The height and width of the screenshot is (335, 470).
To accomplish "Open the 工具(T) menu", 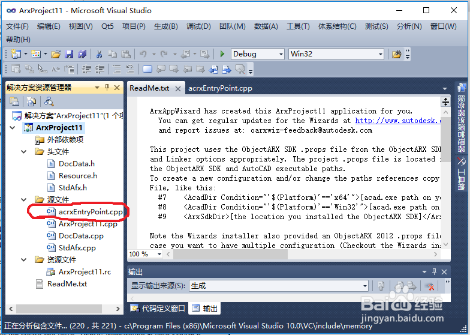I will click(x=298, y=26).
